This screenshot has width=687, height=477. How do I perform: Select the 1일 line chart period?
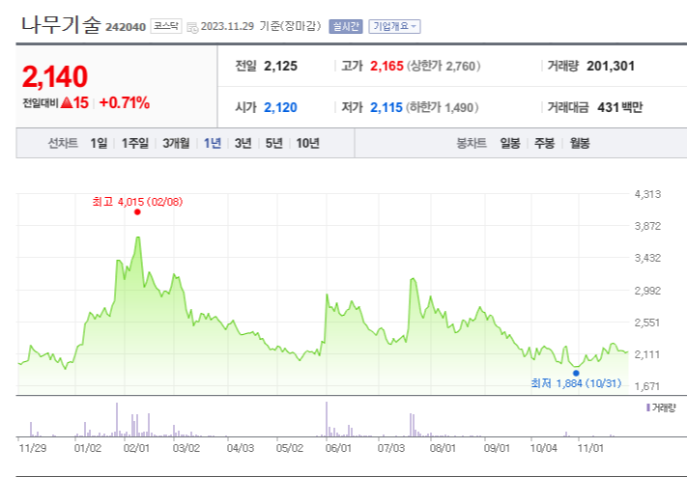pos(99,143)
